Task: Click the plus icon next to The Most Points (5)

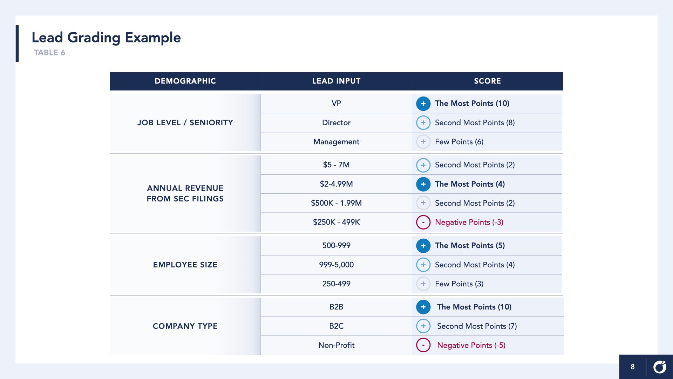Action: 423,246
